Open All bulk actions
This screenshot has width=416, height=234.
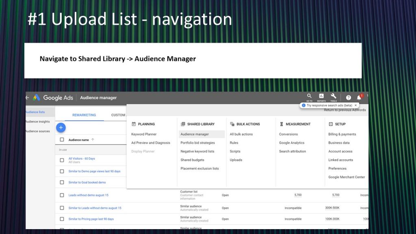point(241,134)
